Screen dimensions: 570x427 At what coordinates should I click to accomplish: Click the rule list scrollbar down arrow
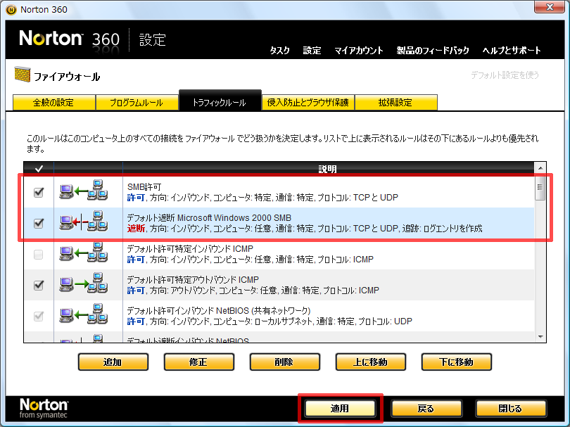[540, 336]
